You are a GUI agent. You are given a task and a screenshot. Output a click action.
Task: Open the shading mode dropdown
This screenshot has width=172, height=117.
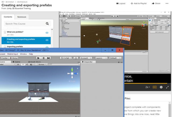[x=7, y=64]
